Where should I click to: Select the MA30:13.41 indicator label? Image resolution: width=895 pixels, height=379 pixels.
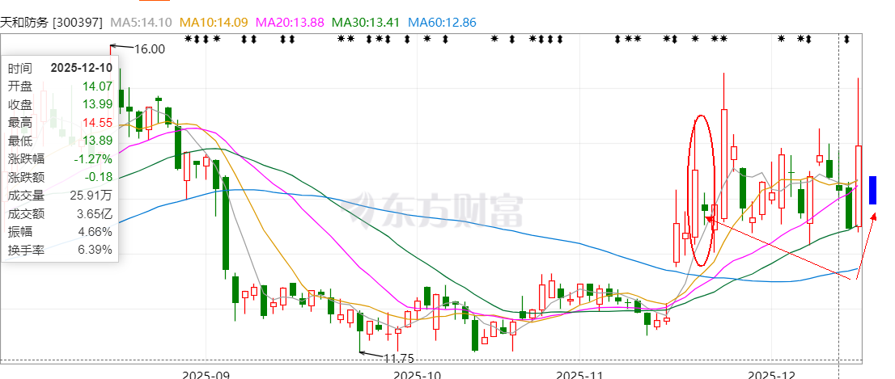(367, 23)
